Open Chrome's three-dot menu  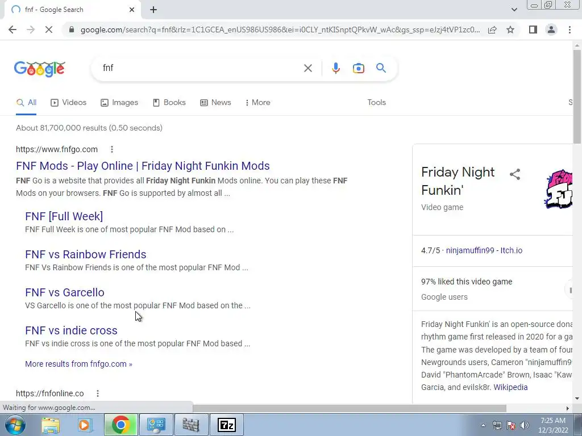click(569, 30)
